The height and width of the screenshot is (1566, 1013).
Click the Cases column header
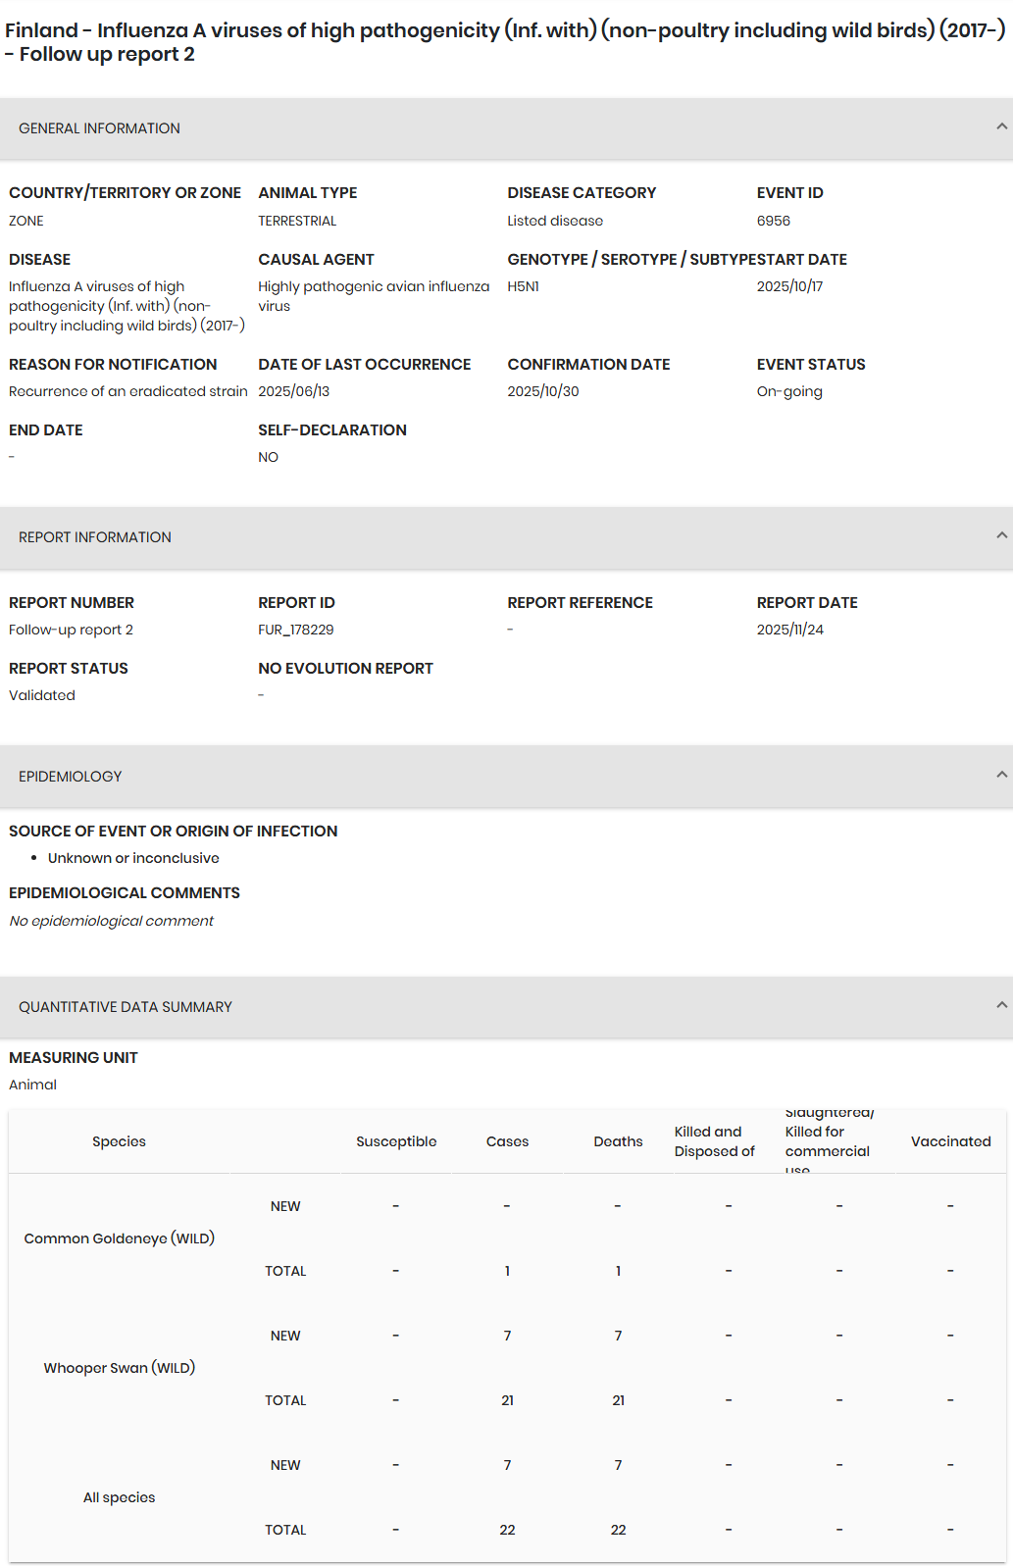(507, 1141)
